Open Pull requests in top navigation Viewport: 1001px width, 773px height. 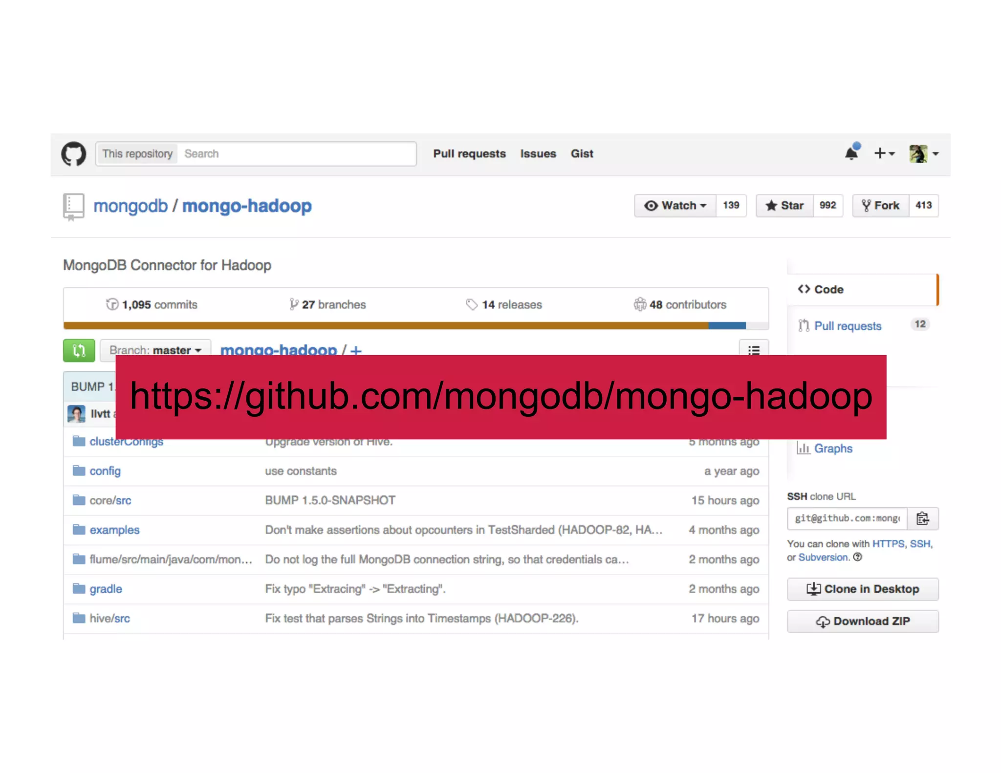click(x=469, y=154)
